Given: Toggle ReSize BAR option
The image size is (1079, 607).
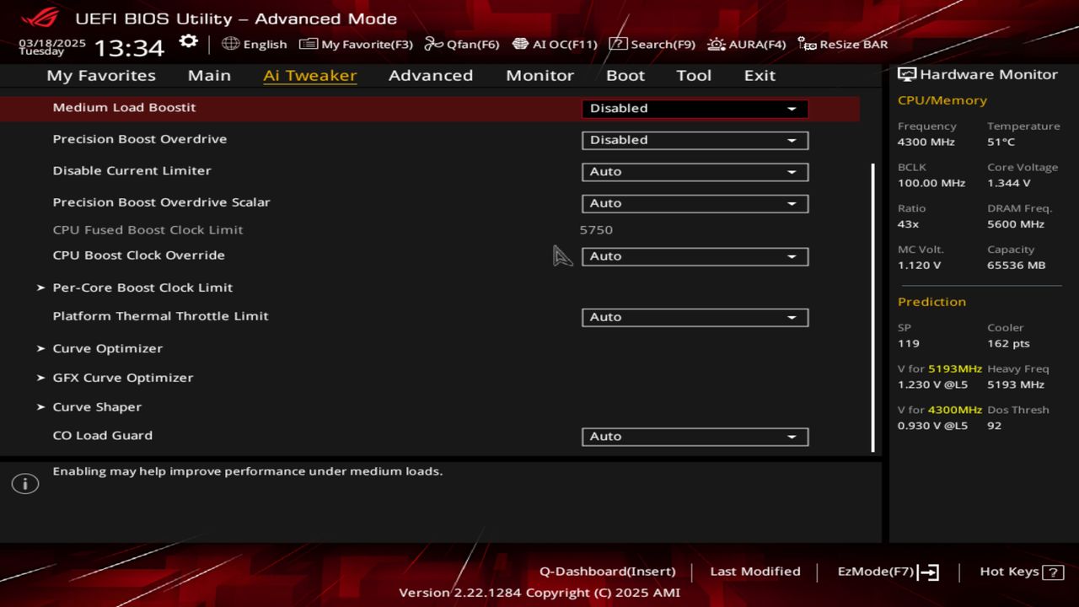Looking at the screenshot, I should tap(843, 44).
